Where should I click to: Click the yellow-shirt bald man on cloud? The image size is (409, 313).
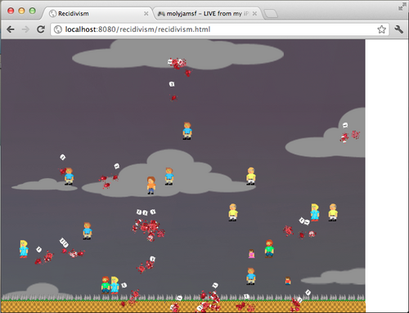tap(251, 177)
